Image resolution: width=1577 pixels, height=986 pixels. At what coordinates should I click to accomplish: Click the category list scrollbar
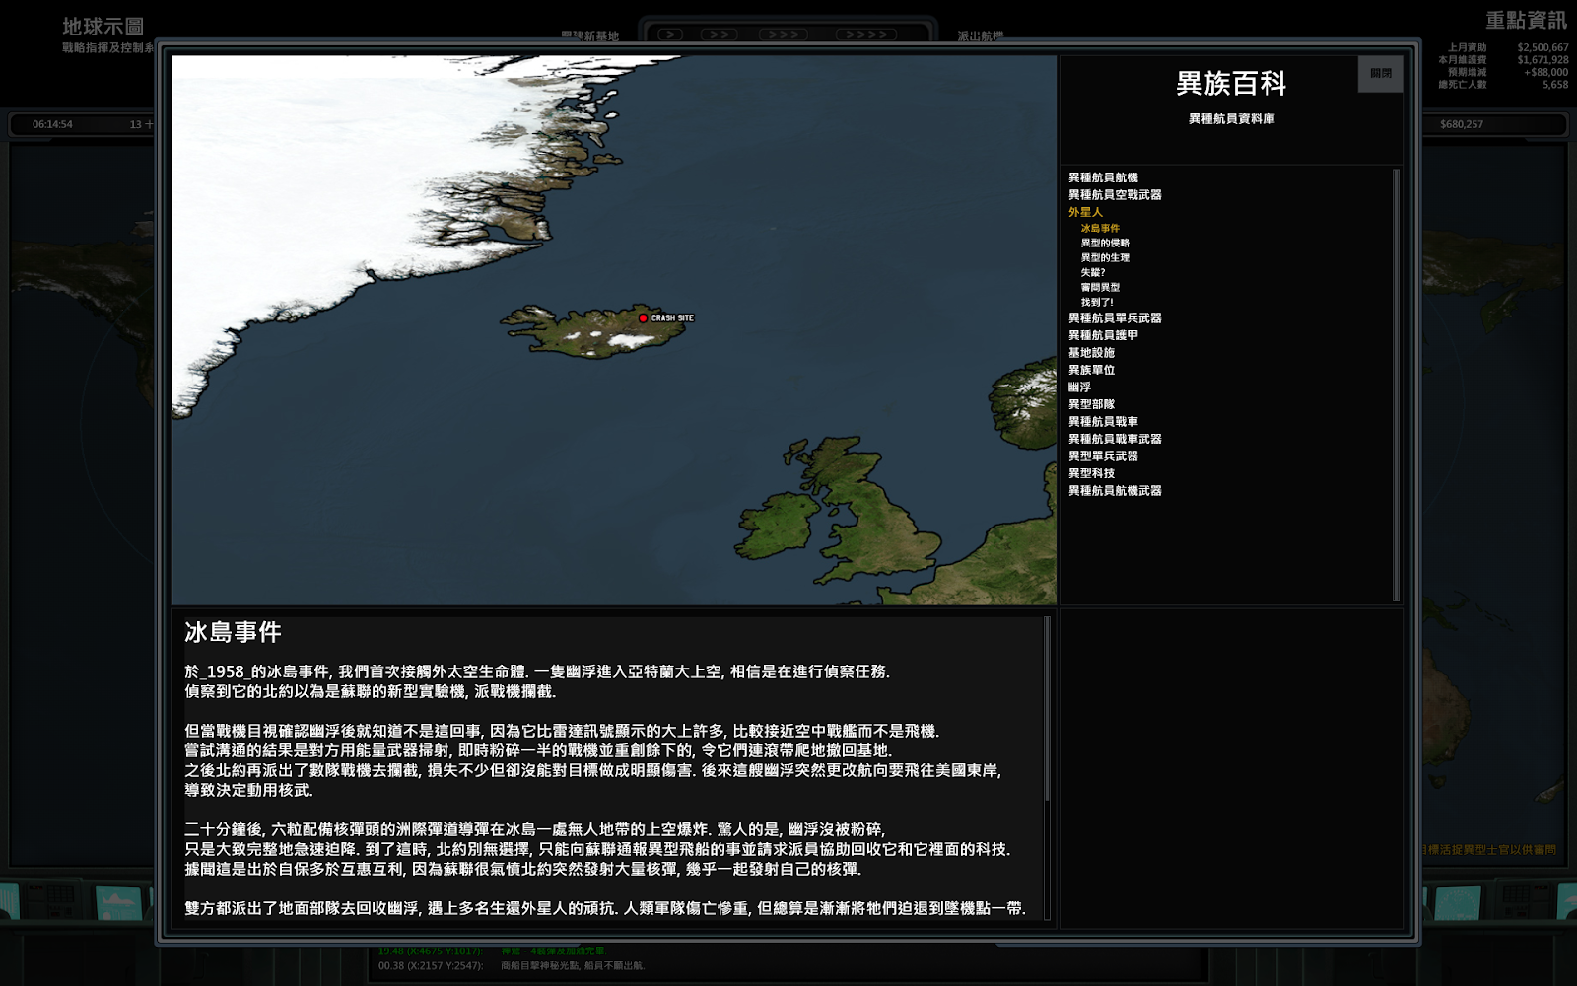point(1396,385)
